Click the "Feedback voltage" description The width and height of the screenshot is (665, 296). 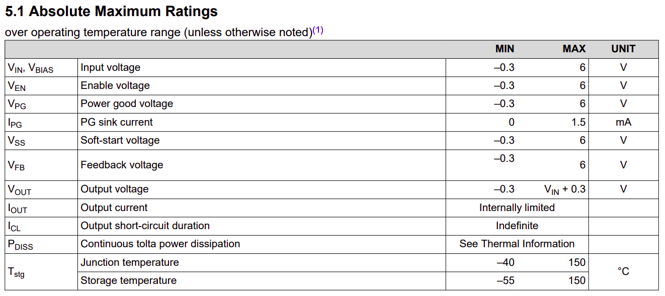[122, 165]
